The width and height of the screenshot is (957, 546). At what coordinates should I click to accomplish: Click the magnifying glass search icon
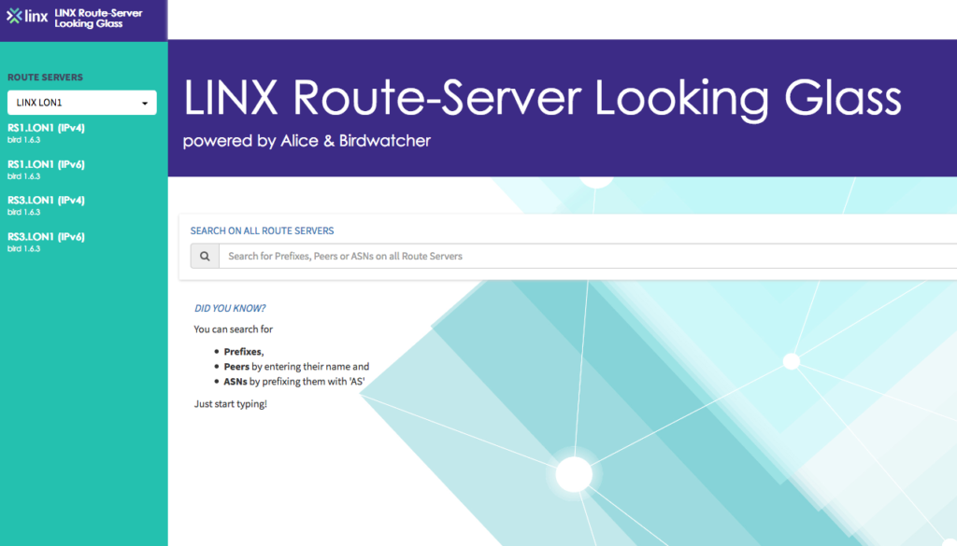coord(204,255)
